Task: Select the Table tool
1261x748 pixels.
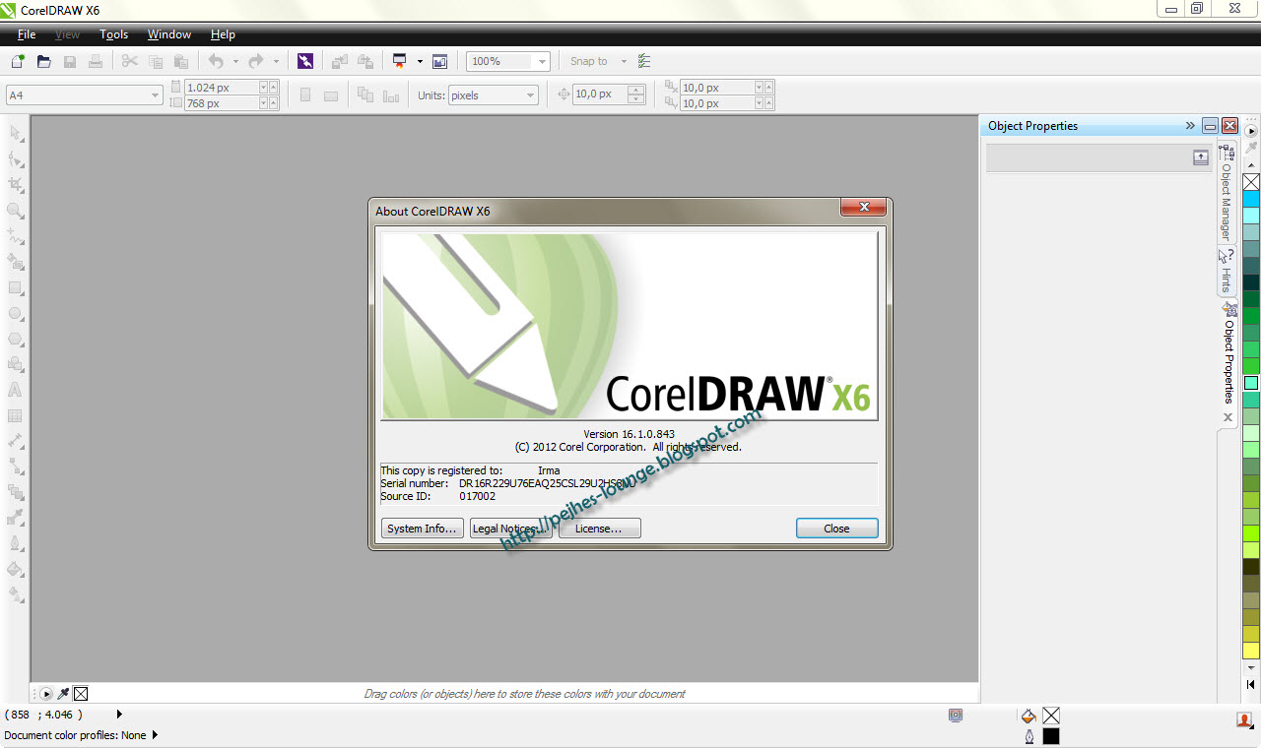Action: coord(16,415)
